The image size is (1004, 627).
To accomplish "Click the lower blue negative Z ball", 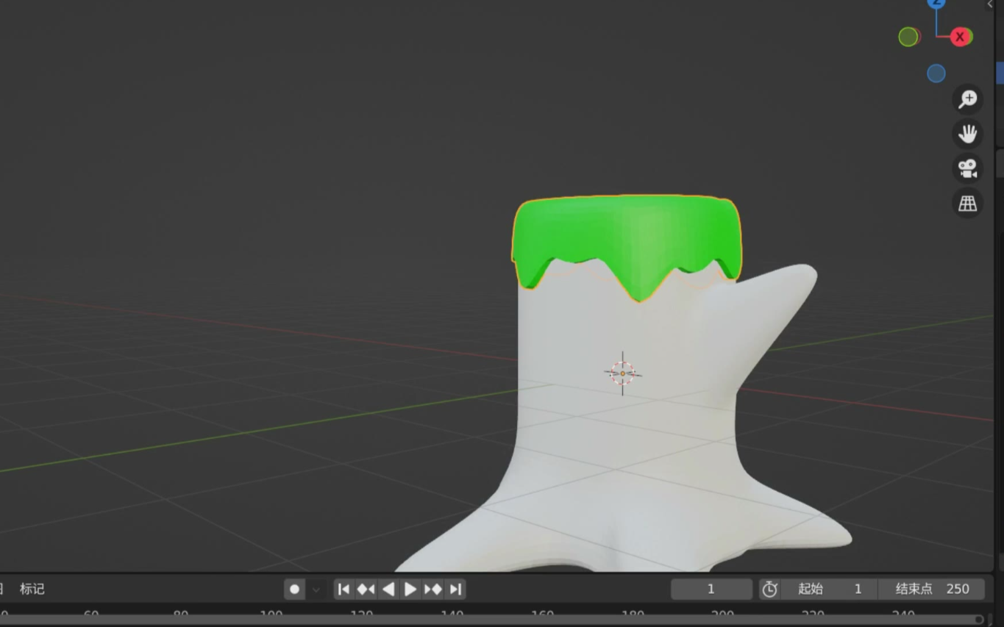I will 936,74.
